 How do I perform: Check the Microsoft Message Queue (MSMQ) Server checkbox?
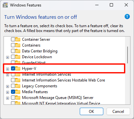pos(13,98)
